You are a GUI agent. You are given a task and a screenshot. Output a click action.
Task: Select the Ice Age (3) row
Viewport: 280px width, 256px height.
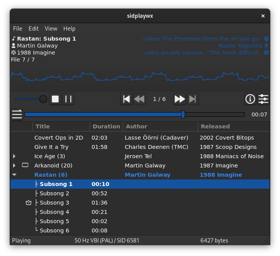[140, 156]
